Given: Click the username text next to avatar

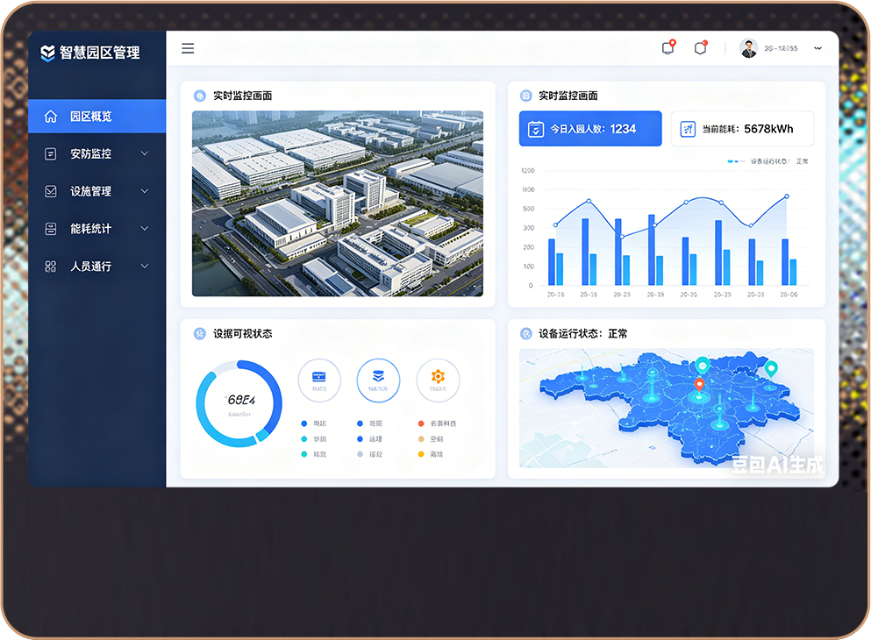Looking at the screenshot, I should pyautogui.click(x=781, y=48).
